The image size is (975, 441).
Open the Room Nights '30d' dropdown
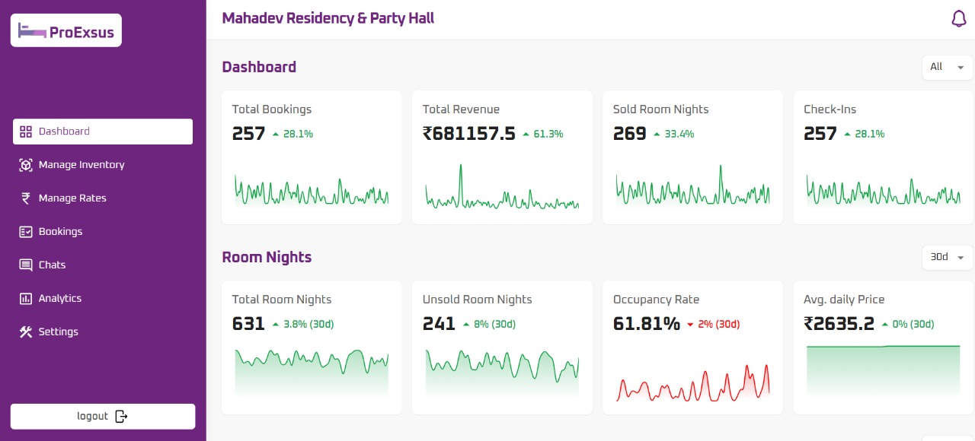coord(948,257)
